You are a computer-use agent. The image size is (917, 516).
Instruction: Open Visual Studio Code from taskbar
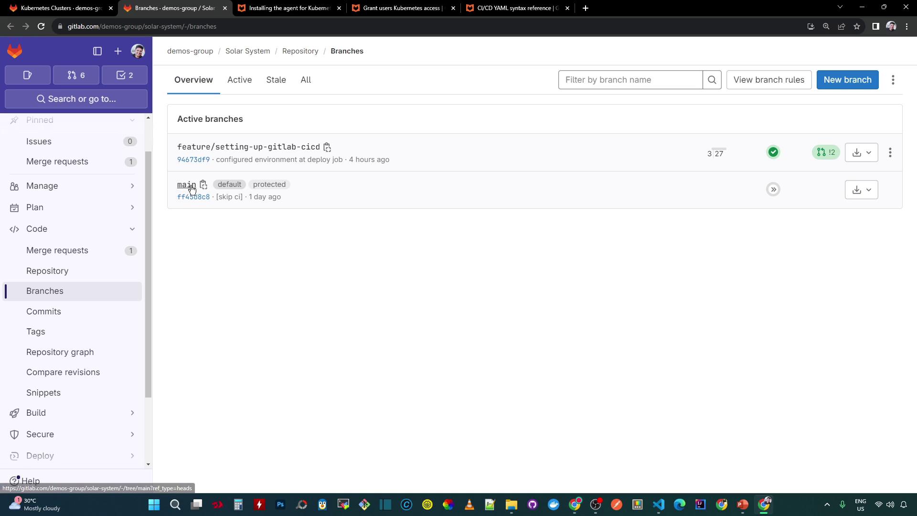[x=659, y=505]
